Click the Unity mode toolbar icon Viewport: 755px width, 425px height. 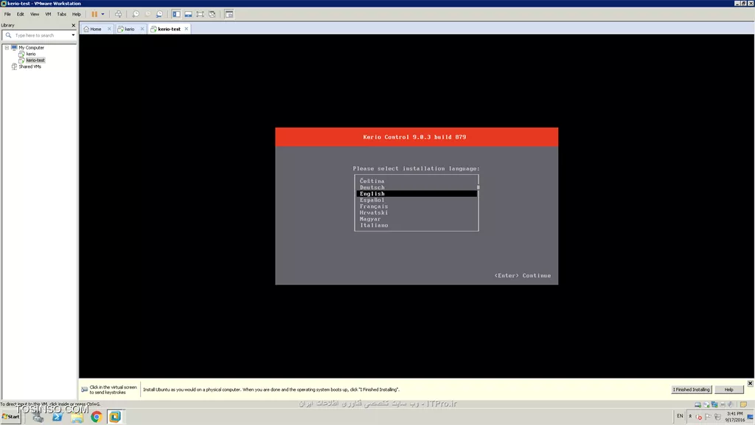tap(212, 14)
